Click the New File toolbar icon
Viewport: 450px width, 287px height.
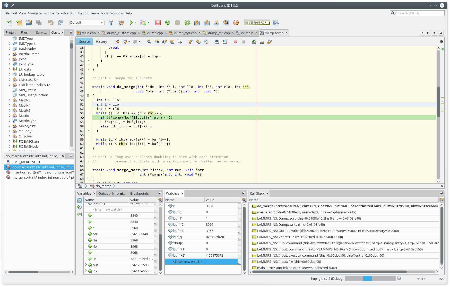[10, 23]
